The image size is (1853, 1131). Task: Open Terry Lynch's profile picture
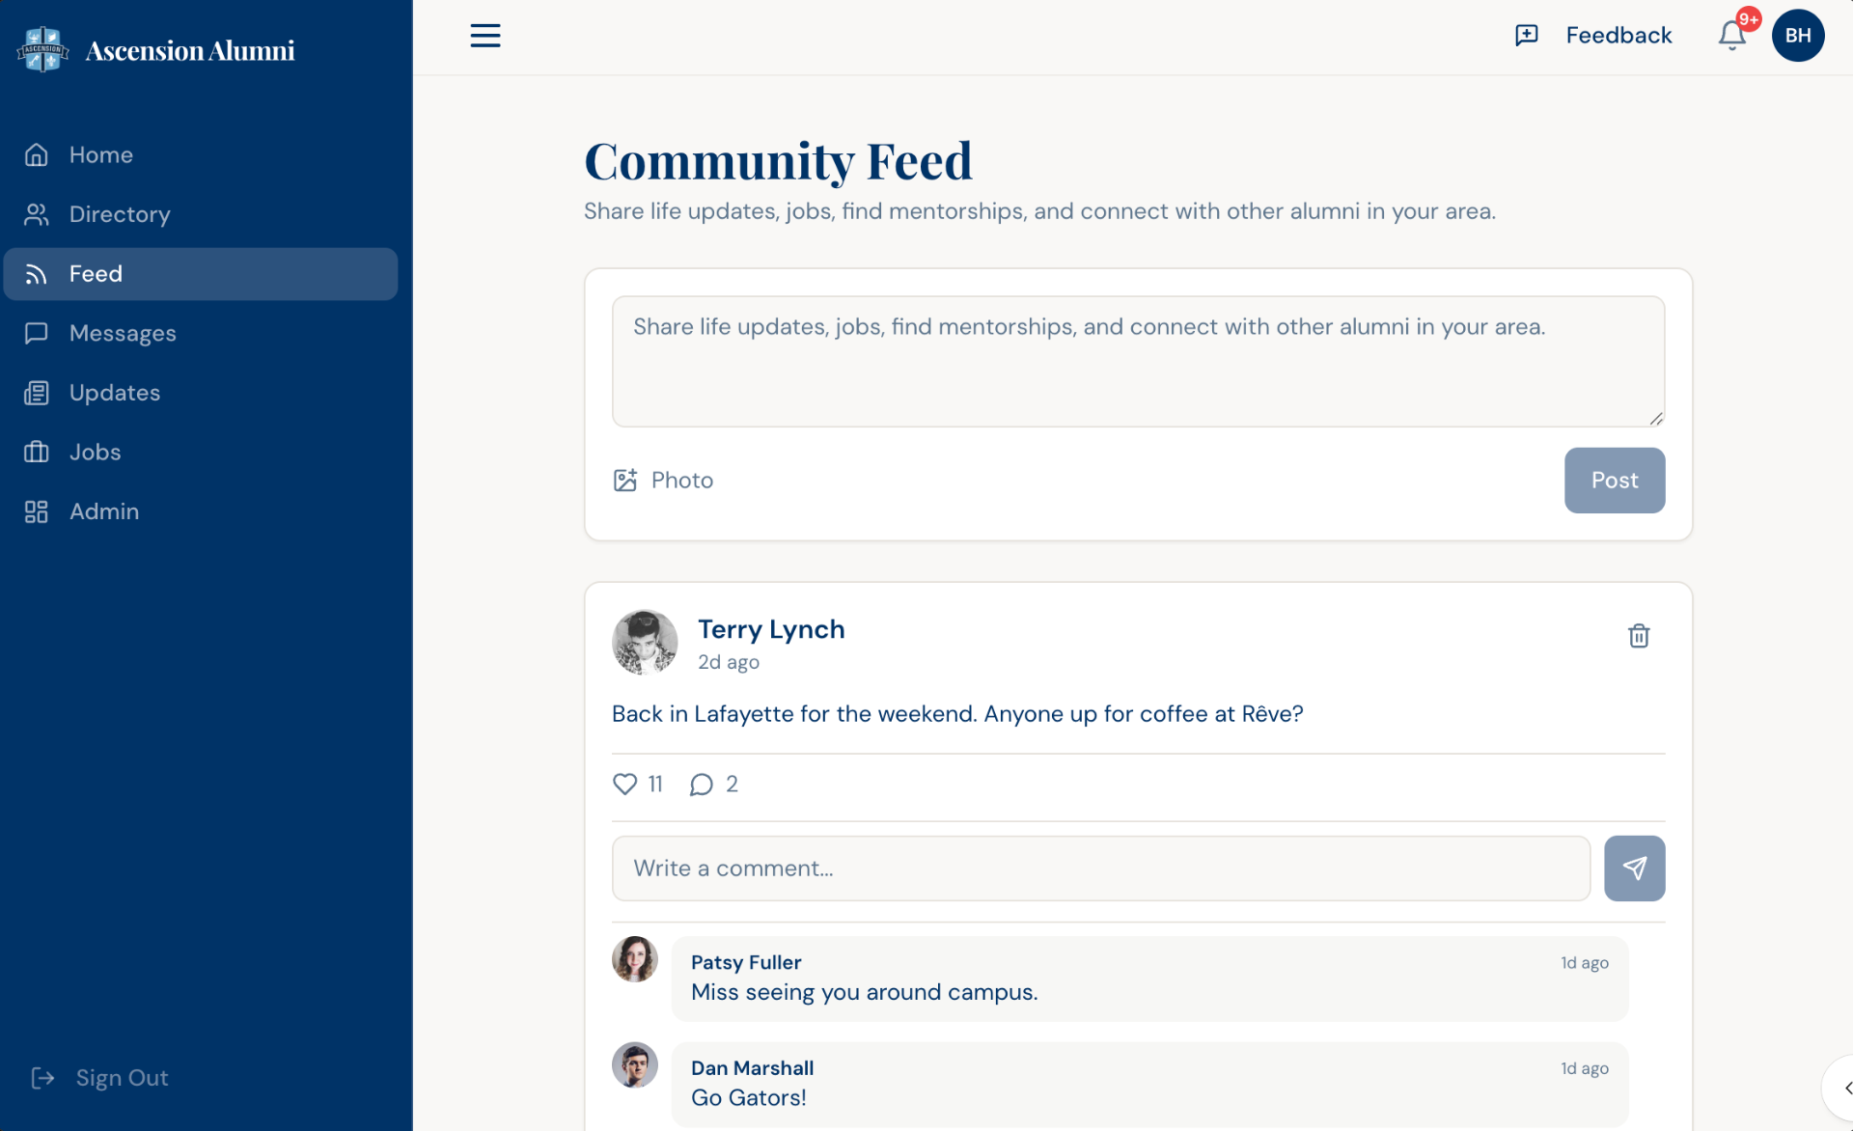(x=645, y=642)
